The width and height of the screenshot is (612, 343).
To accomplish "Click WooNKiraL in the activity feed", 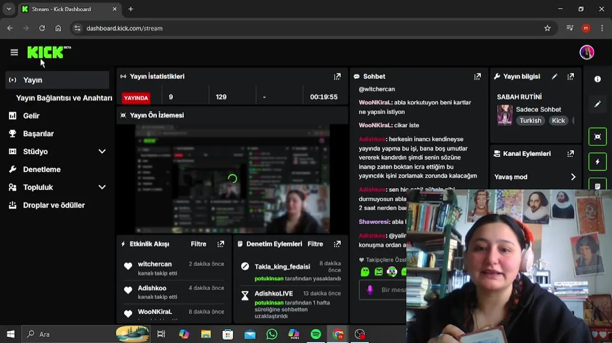I will [154, 312].
